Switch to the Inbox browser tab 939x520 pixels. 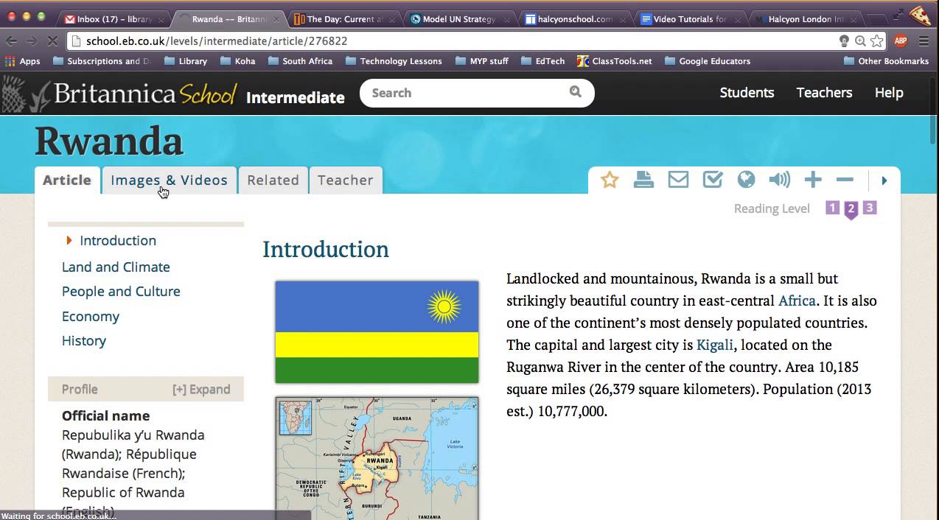(113, 19)
